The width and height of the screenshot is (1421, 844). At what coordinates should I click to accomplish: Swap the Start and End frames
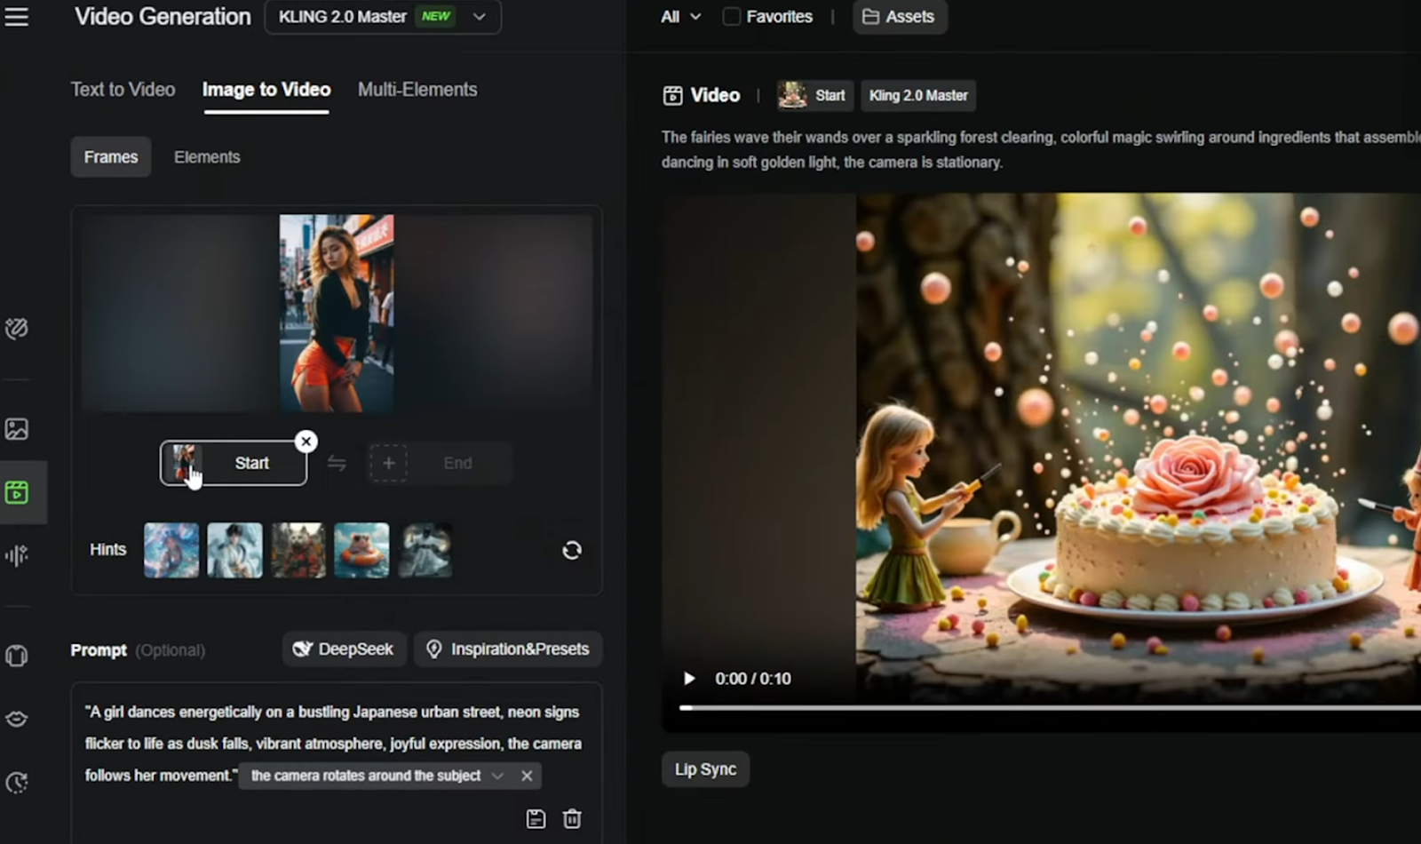click(337, 463)
